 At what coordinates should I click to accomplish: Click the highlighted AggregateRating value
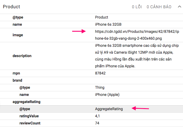click(x=109, y=109)
